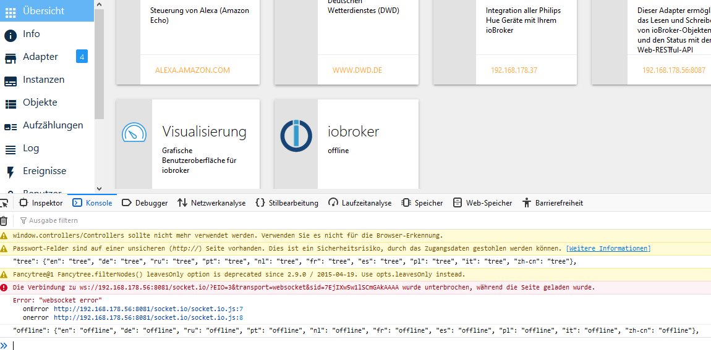Click the Web-Speicher storage icon
This screenshot has width=711, height=350.
[x=458, y=203]
